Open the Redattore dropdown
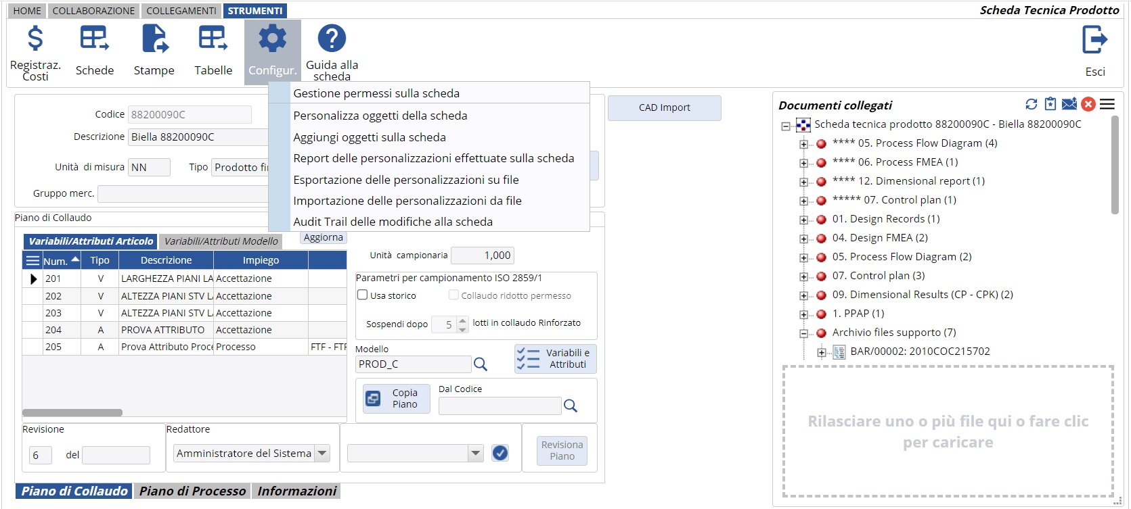Screen dimensions: 1131x509 322,453
